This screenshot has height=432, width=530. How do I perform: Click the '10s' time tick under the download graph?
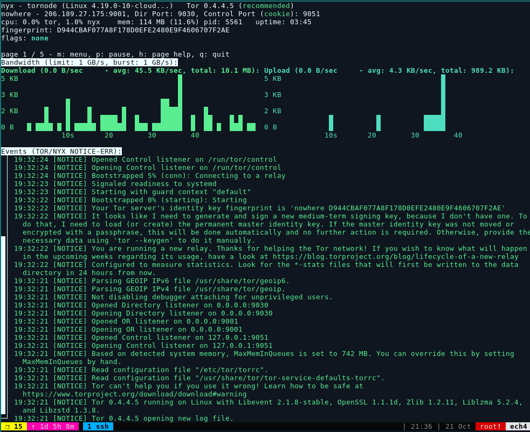click(x=67, y=135)
